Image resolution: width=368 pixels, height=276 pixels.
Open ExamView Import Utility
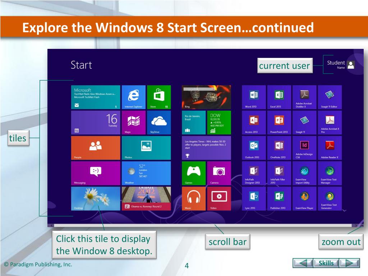[x=304, y=173]
